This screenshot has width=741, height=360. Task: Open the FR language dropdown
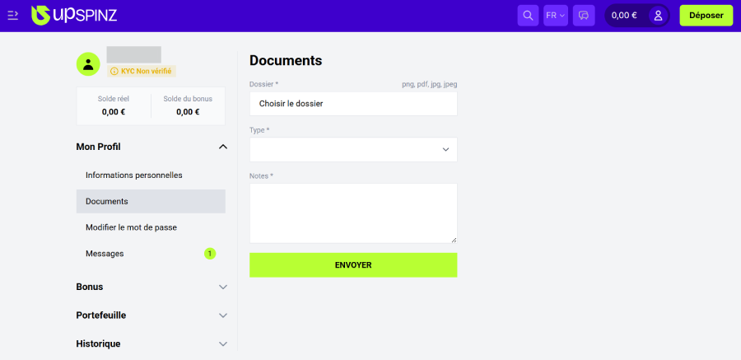(556, 16)
